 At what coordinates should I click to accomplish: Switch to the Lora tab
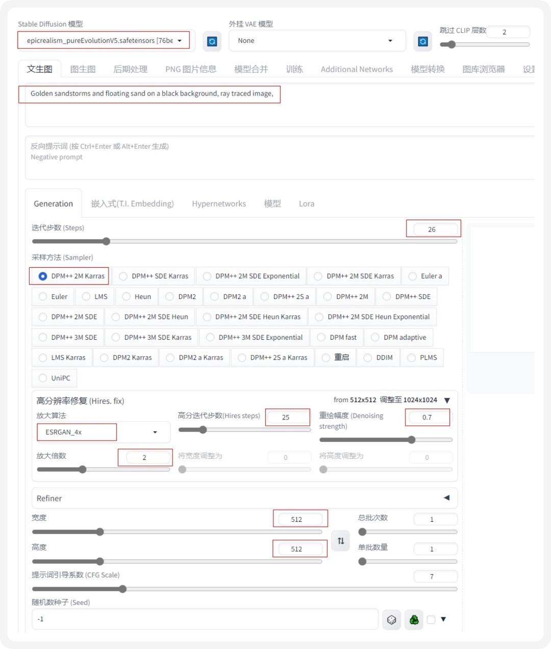[306, 203]
